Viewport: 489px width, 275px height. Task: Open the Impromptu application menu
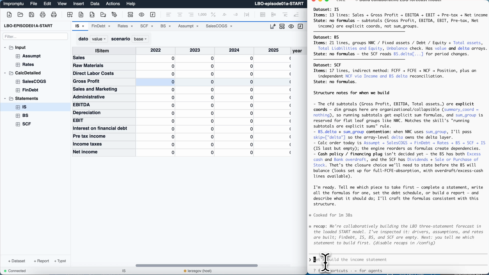click(13, 4)
